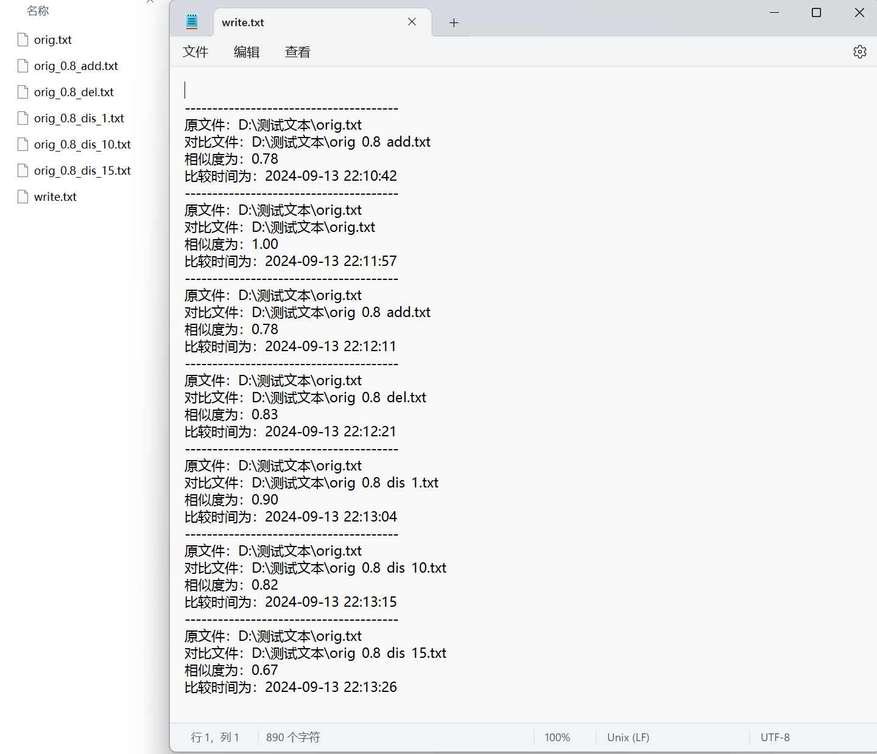Viewport: 877px width, 754px height.
Task: Close the write.txt tab
Action: tap(412, 22)
